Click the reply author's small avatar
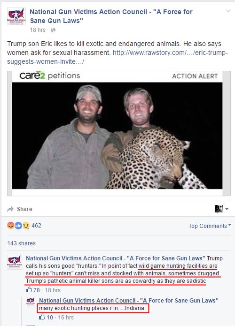 [x=31, y=302]
